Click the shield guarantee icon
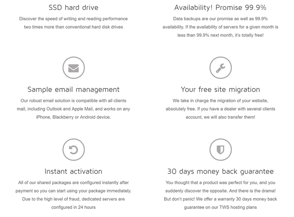This screenshot has height=217, width=294. pos(220,150)
